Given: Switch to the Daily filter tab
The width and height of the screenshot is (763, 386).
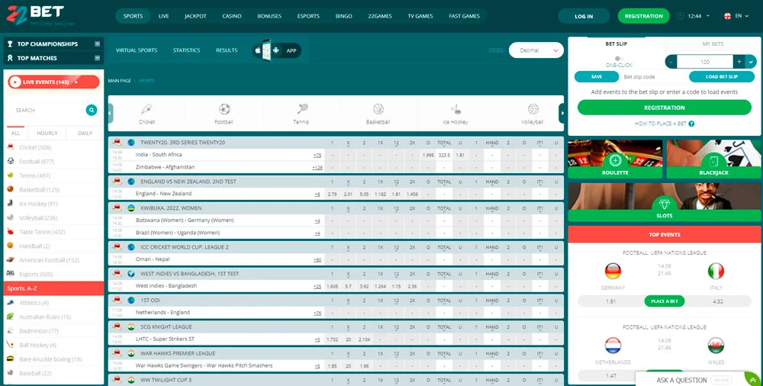Looking at the screenshot, I should pos(85,133).
